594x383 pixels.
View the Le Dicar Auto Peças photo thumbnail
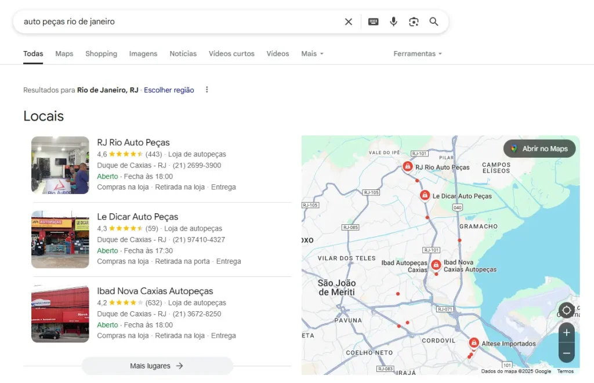[60, 239]
